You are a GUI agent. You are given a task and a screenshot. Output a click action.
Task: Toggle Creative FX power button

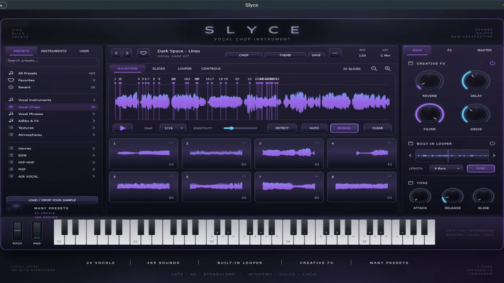(492, 63)
